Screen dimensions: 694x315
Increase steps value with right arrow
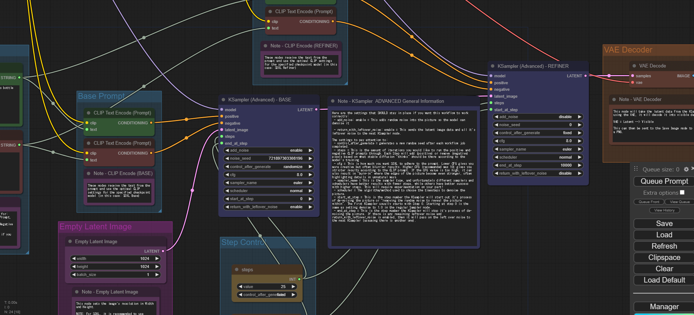(293, 287)
